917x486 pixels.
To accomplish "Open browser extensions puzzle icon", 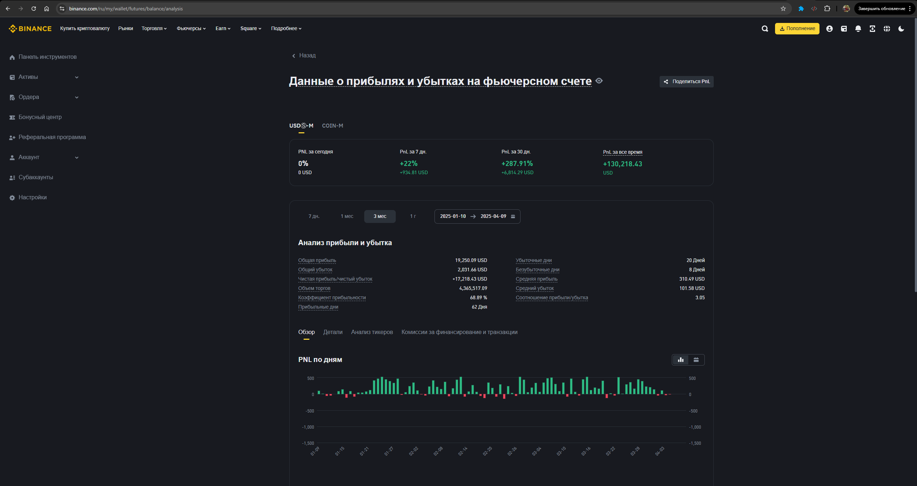I will pyautogui.click(x=827, y=9).
